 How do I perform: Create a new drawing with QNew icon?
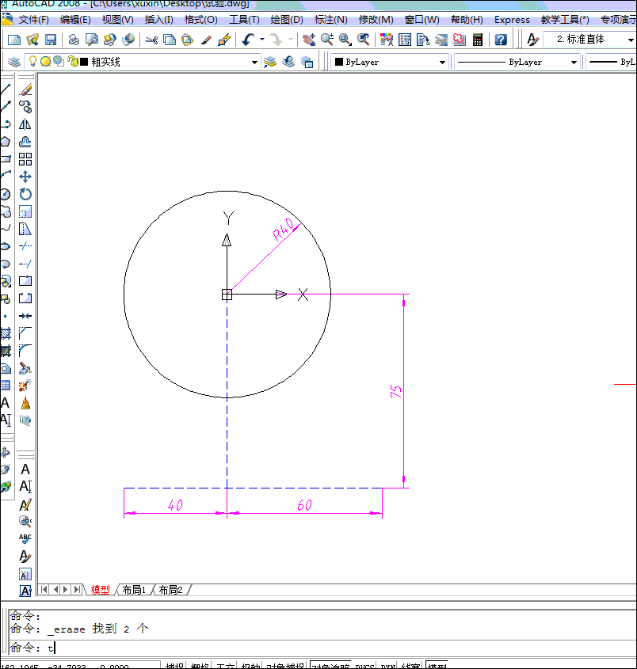[x=14, y=40]
